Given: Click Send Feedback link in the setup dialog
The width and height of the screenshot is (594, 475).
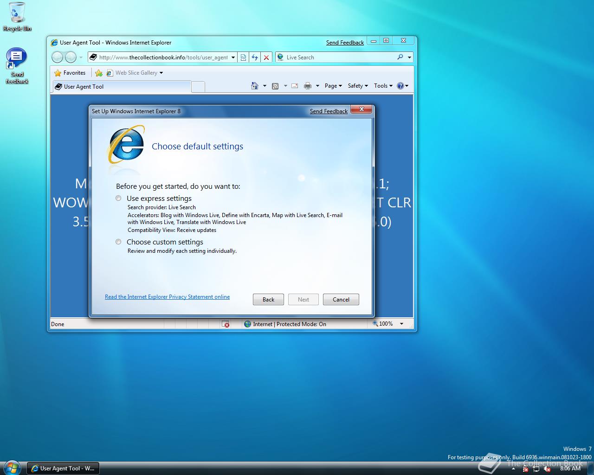Looking at the screenshot, I should [329, 111].
